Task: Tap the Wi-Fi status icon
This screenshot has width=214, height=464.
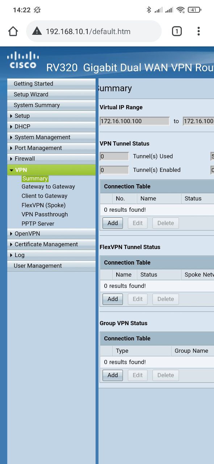Action: (181, 10)
